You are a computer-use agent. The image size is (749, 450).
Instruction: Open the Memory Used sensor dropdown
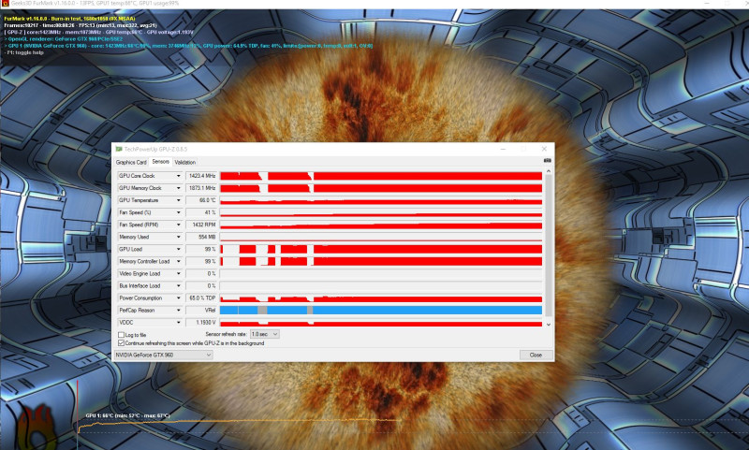[x=178, y=238]
